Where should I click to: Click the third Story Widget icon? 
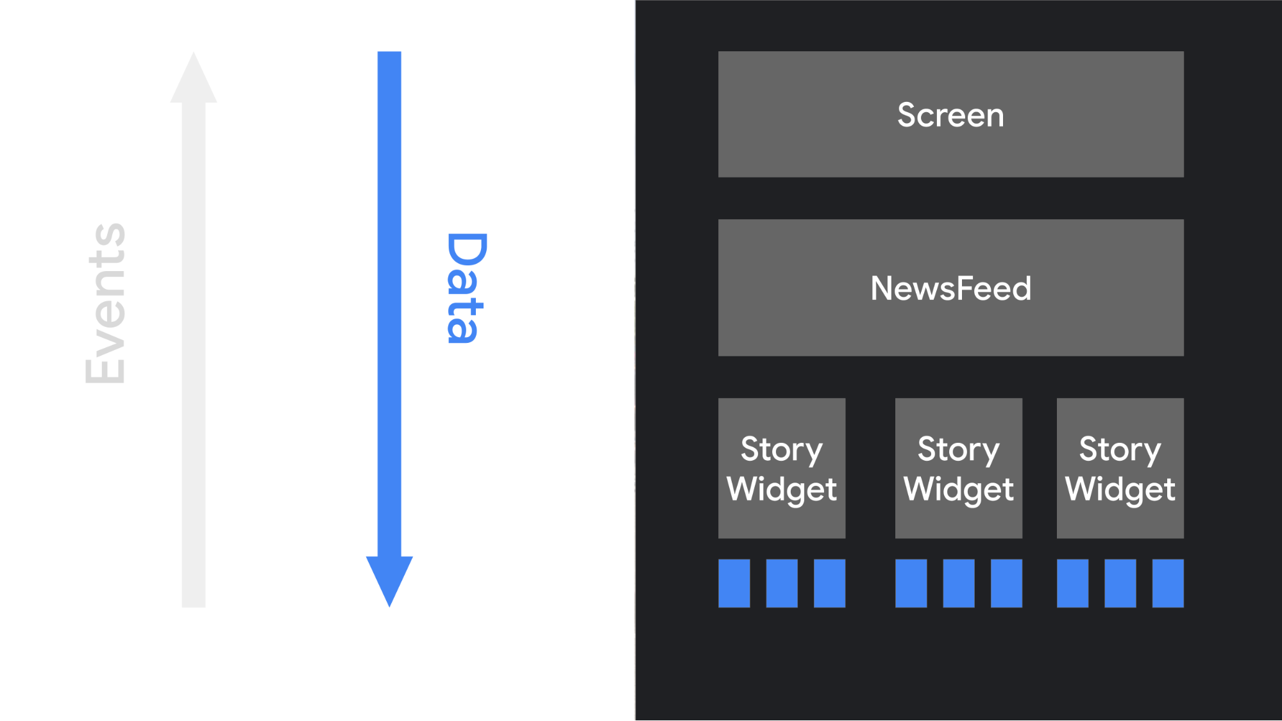click(1120, 467)
